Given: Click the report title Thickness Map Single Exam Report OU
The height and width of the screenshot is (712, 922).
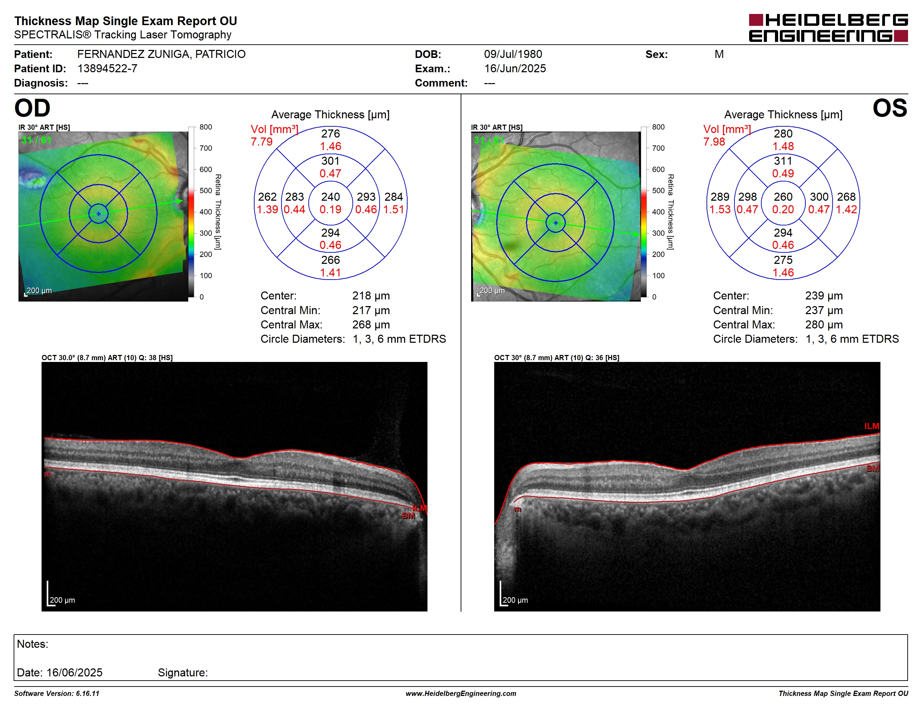Looking at the screenshot, I should point(126,21).
